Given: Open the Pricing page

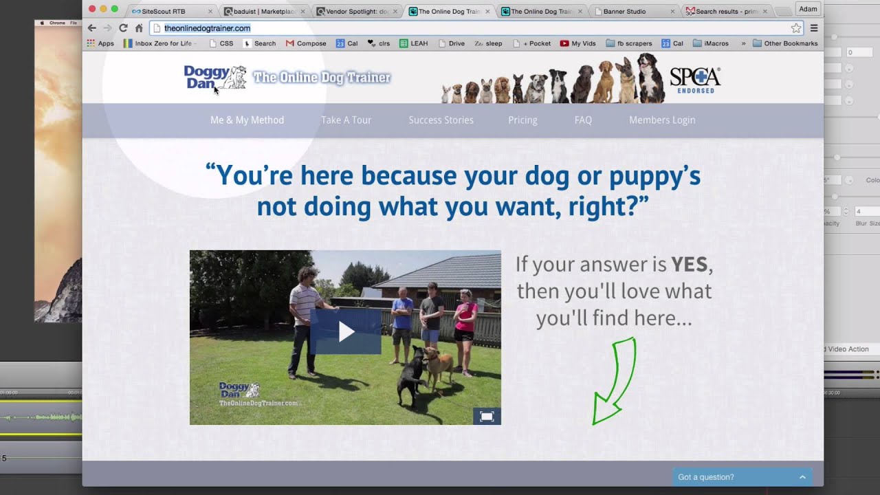Looking at the screenshot, I should [x=522, y=120].
